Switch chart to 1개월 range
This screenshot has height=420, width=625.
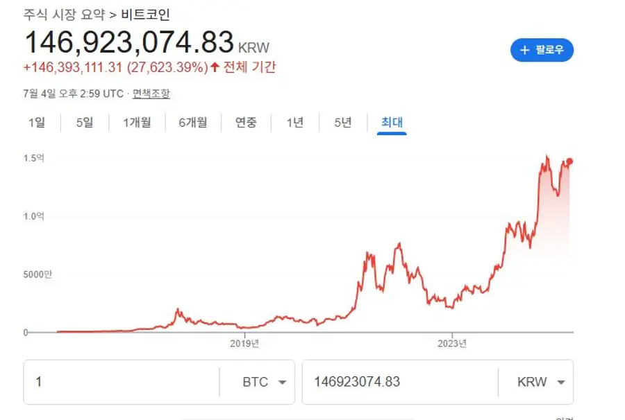(x=137, y=123)
